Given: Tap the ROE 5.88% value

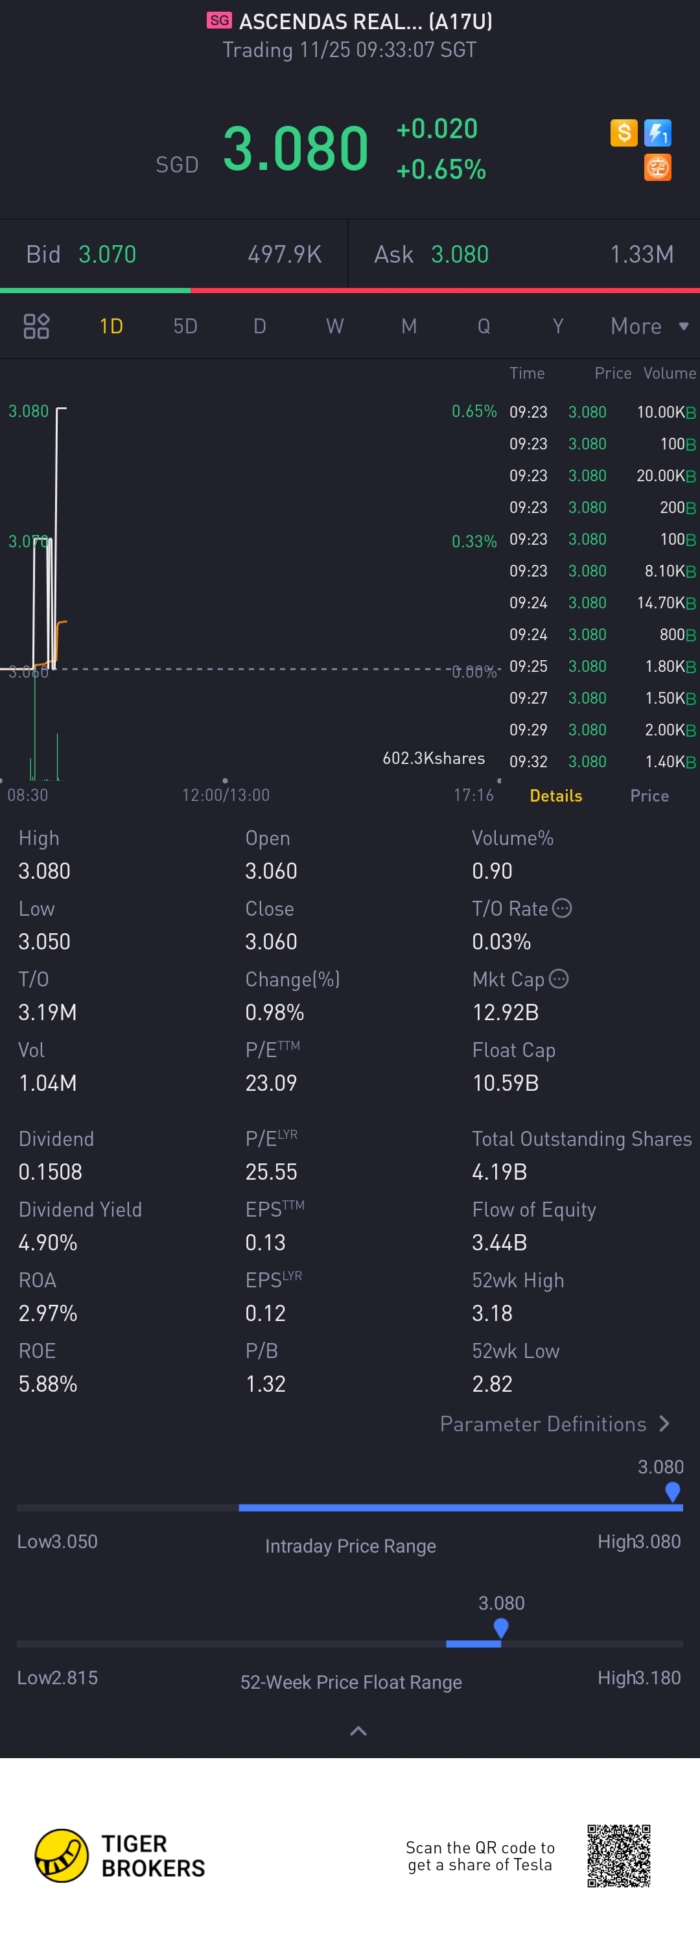Looking at the screenshot, I should pos(48,1383).
